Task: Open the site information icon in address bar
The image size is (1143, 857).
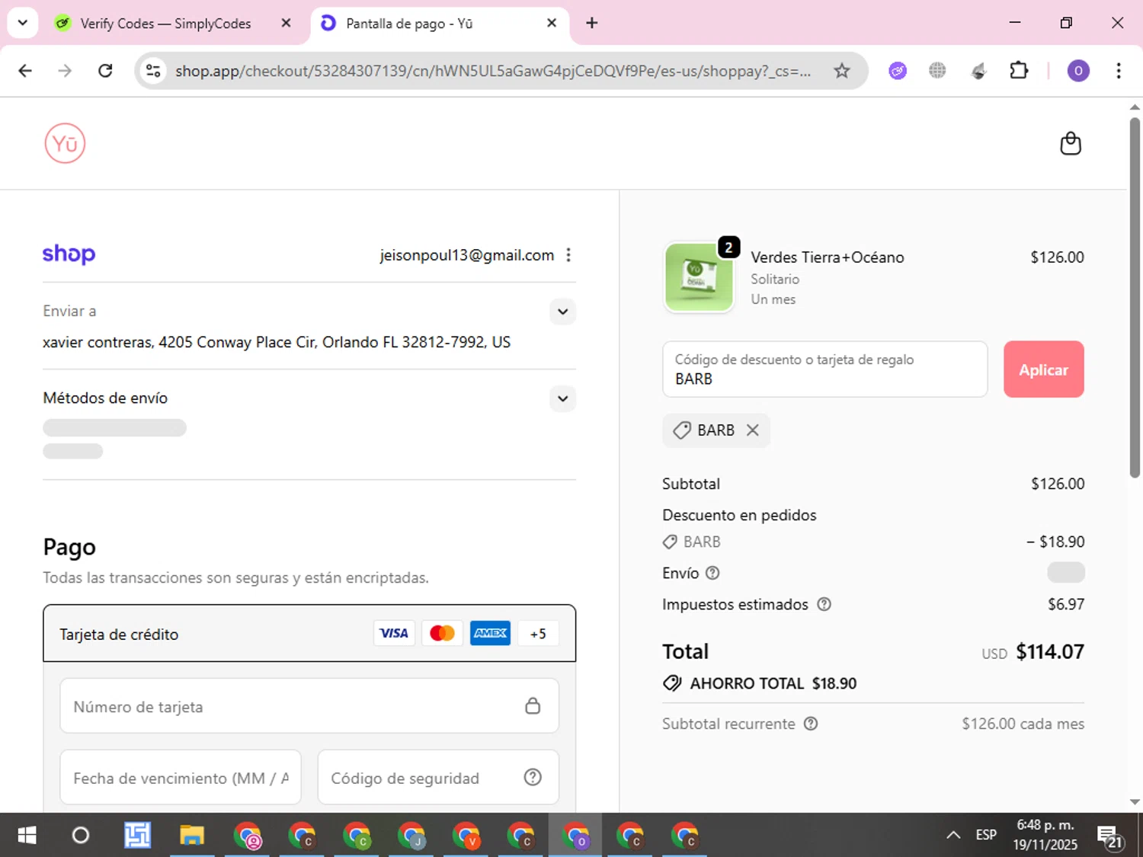Action: (x=153, y=71)
